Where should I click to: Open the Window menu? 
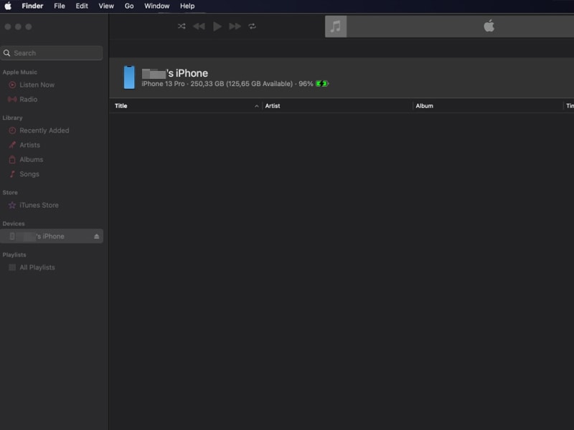click(156, 6)
